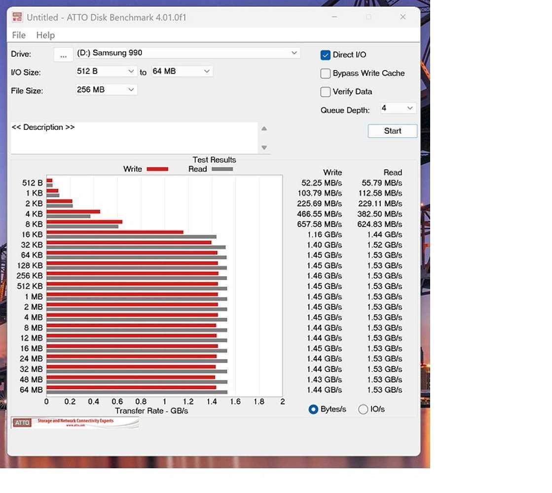Click the 1 MB row label
Viewport: 552px width, 493px height.
[34, 297]
